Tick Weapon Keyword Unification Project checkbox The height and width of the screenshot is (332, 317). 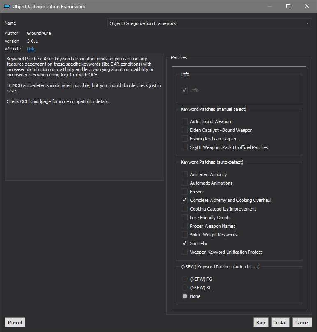point(185,252)
